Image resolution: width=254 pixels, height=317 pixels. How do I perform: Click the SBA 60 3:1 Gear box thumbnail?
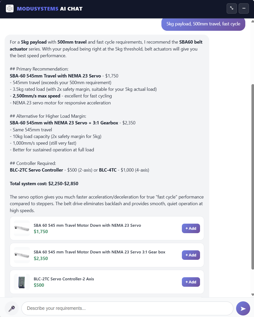[x=22, y=255]
